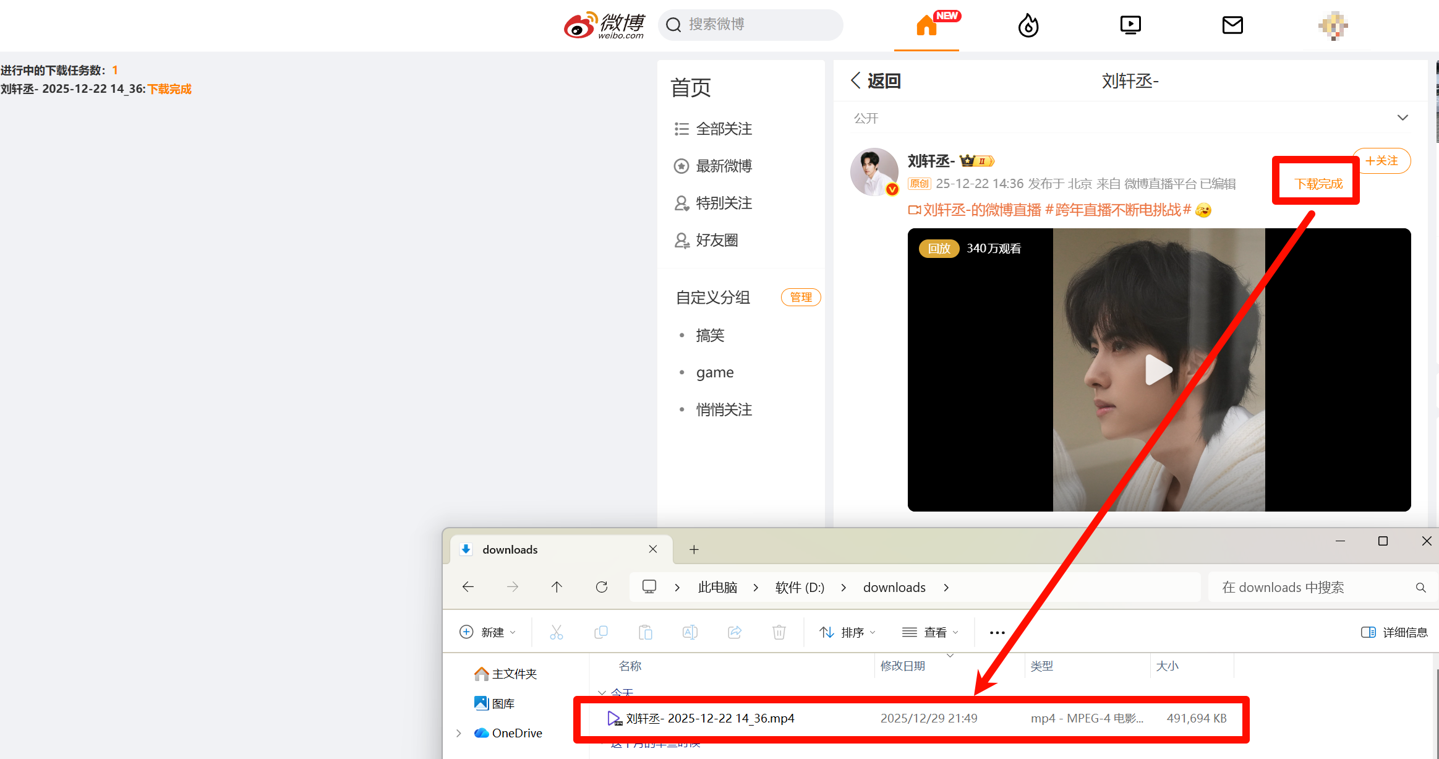Screen dimensions: 1439x759
Task: Select the 刘轩丞 mp4 file entry
Action: tap(709, 718)
